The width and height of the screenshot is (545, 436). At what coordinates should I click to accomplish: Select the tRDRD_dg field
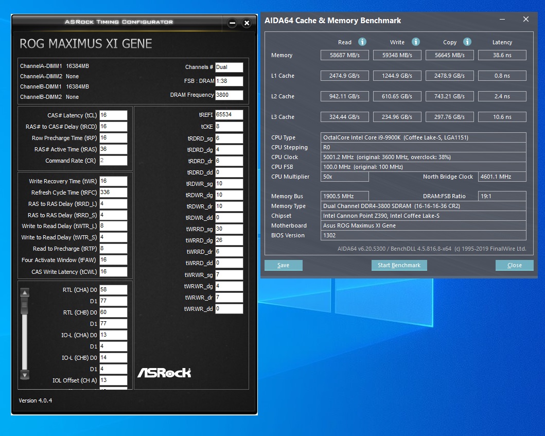pos(229,150)
